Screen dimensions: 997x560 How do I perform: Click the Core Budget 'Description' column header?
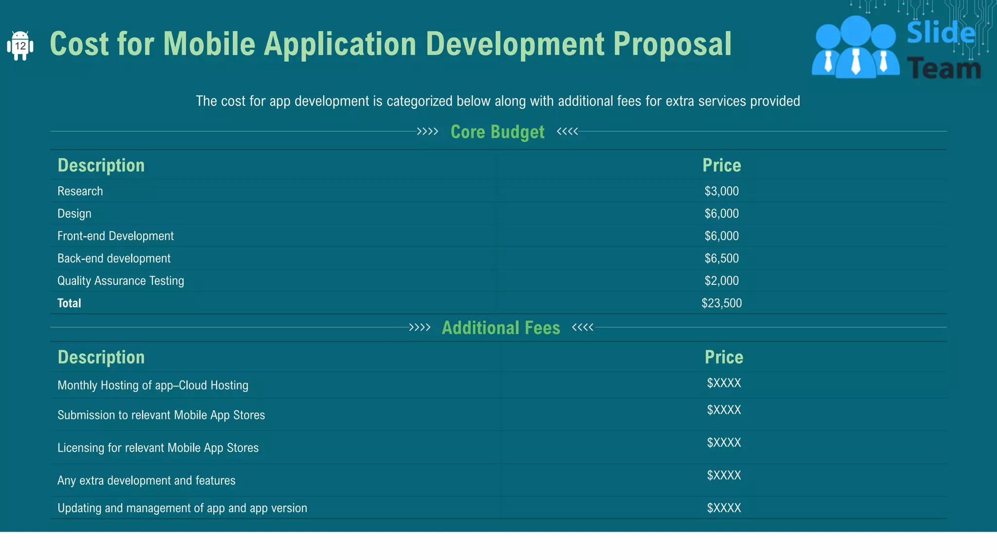pos(101,165)
